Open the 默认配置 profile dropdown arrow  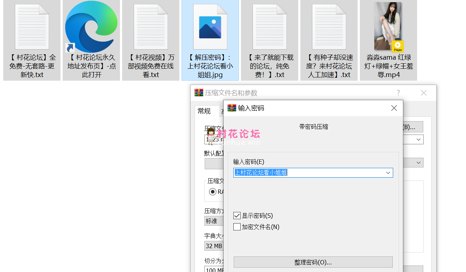(419, 163)
